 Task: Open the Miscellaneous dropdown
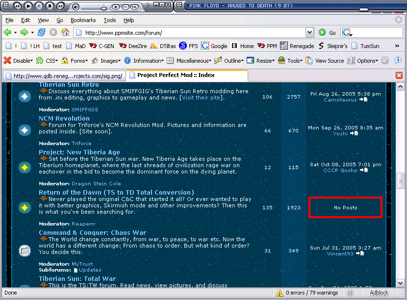coord(189,61)
